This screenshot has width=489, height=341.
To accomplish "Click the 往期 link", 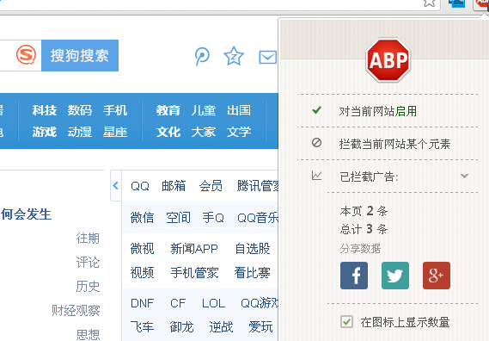I will point(88,239).
